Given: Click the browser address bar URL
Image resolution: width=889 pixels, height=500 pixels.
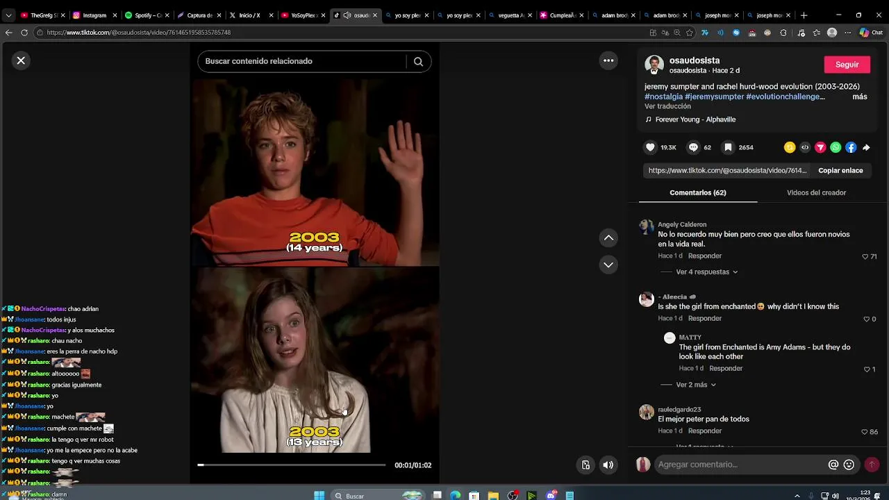Looking at the screenshot, I should (139, 32).
